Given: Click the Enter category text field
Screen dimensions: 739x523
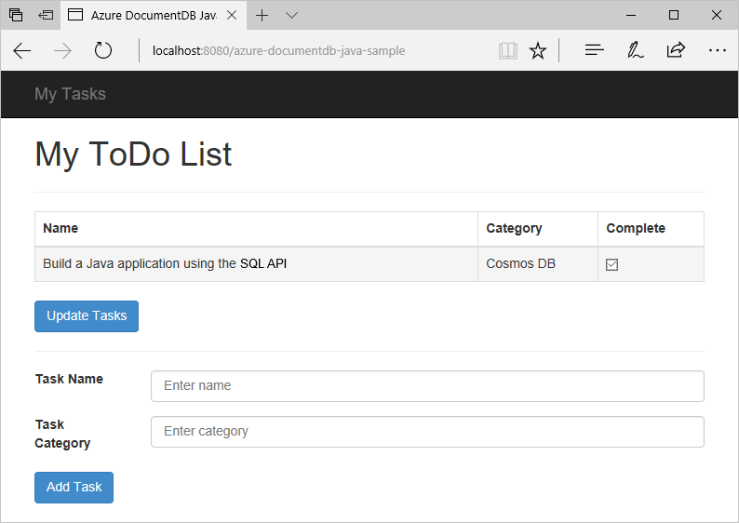Looking at the screenshot, I should pyautogui.click(x=427, y=432).
